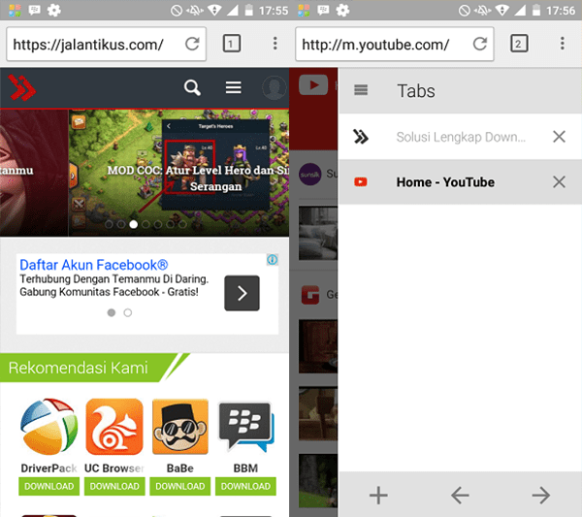The image size is (582, 517).
Task: Select second ad page dot
Action: tap(128, 313)
